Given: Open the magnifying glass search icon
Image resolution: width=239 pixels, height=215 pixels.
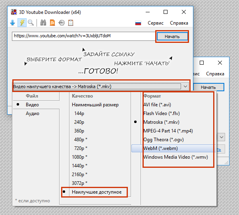Looking at the screenshot, I should pyautogui.click(x=31, y=23).
